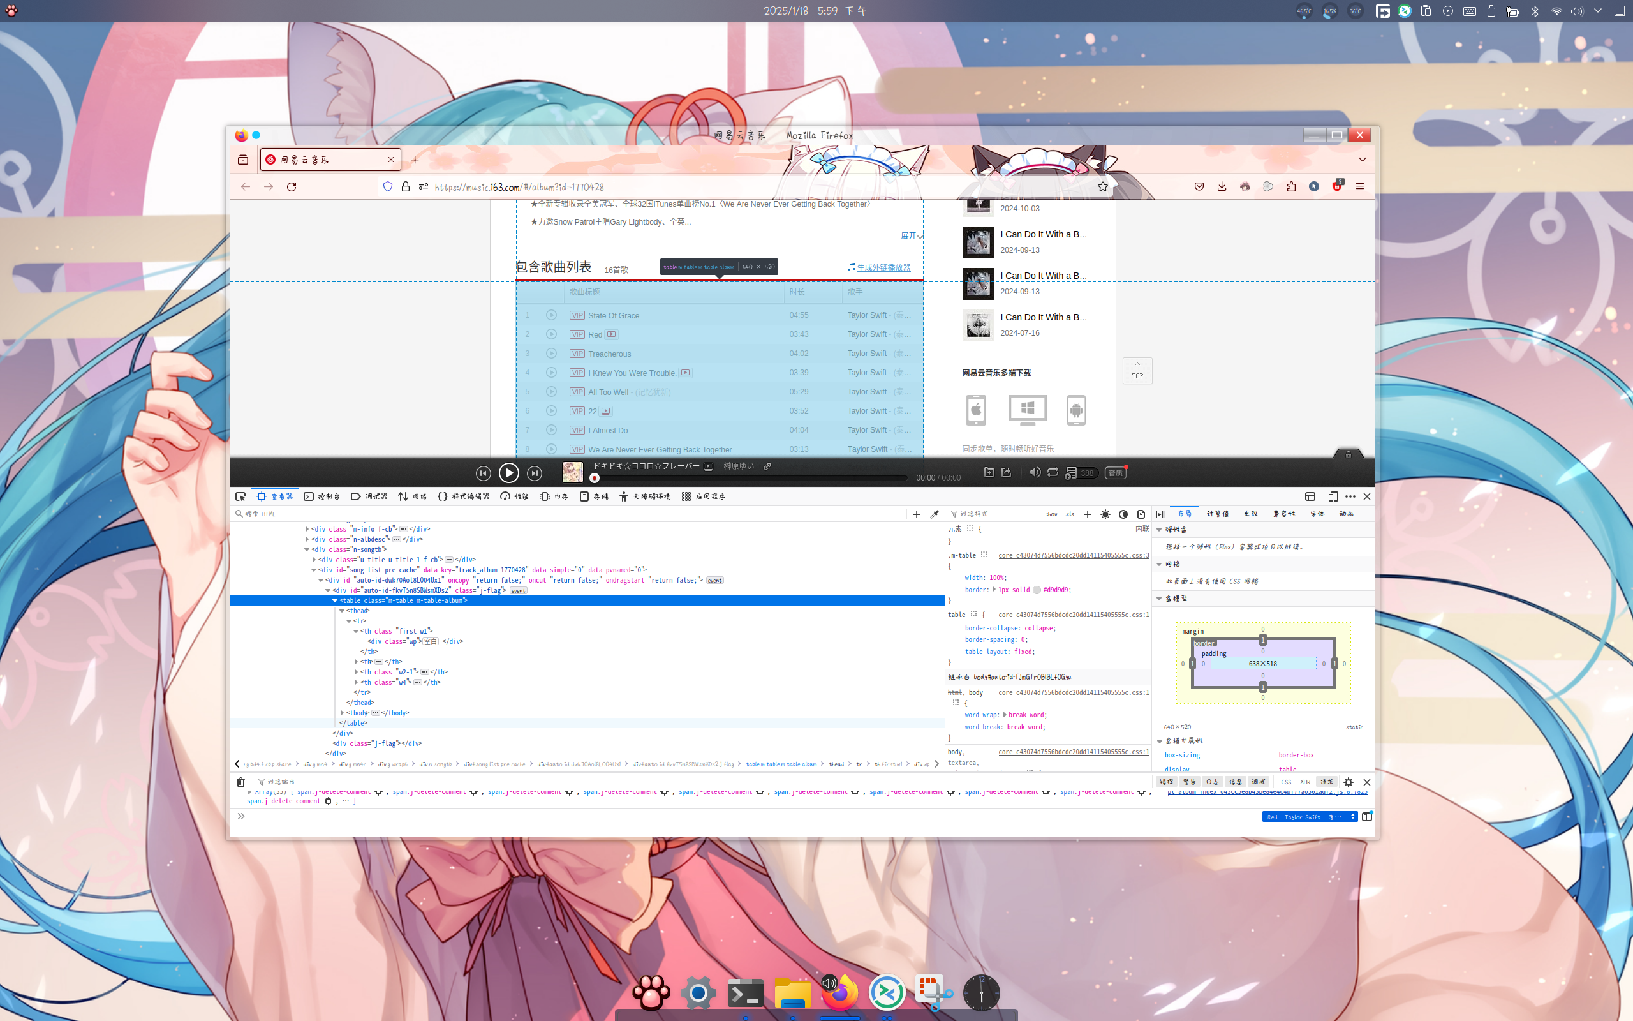Click the plus icon to create new node
1633x1021 pixels.
click(x=917, y=514)
